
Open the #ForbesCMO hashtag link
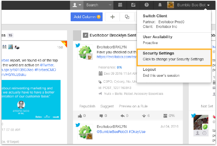coord(45,70)
